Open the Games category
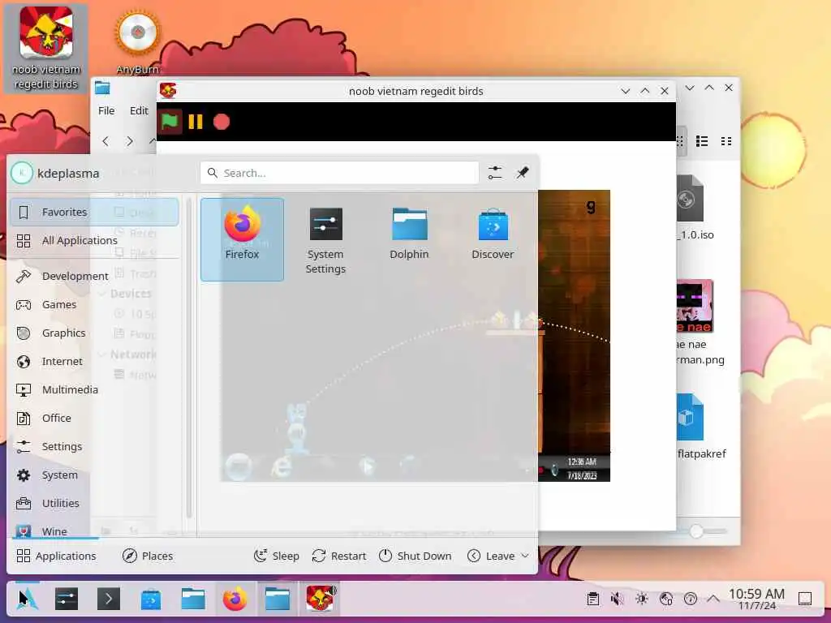831x623 pixels. click(x=94, y=305)
